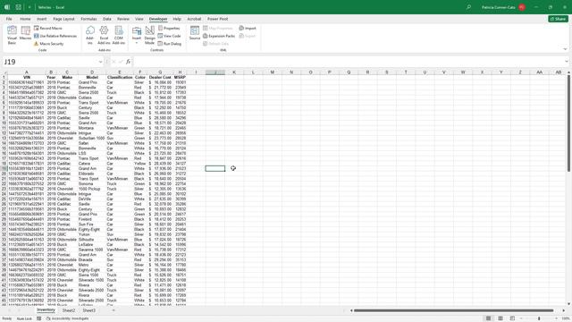Switch to the Data tab
572x322 pixels.
(x=107, y=19)
